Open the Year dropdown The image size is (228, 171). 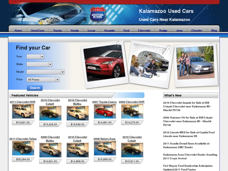click(35, 56)
